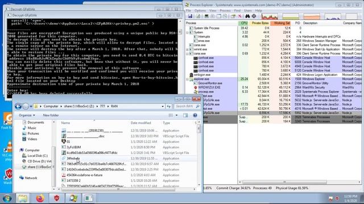Click 'Computer' in the address breadcrumb

click(51, 106)
